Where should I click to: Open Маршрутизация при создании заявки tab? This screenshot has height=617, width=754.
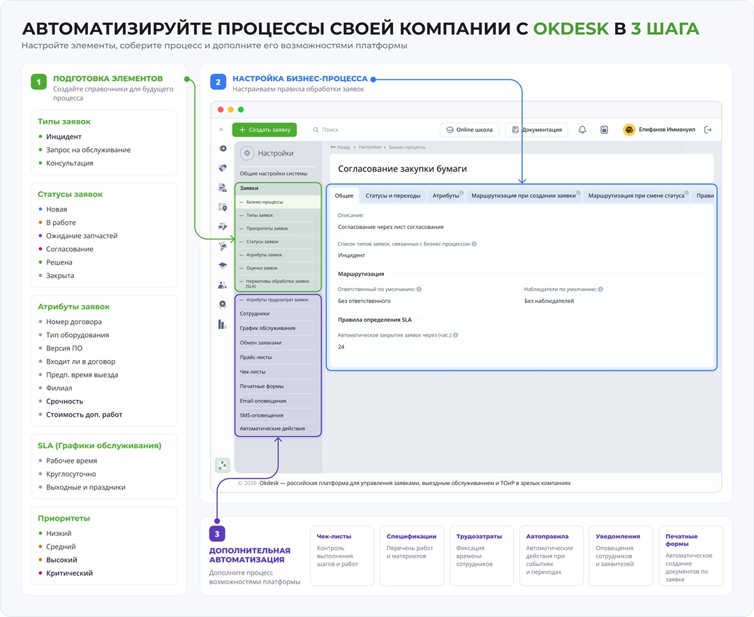(524, 195)
